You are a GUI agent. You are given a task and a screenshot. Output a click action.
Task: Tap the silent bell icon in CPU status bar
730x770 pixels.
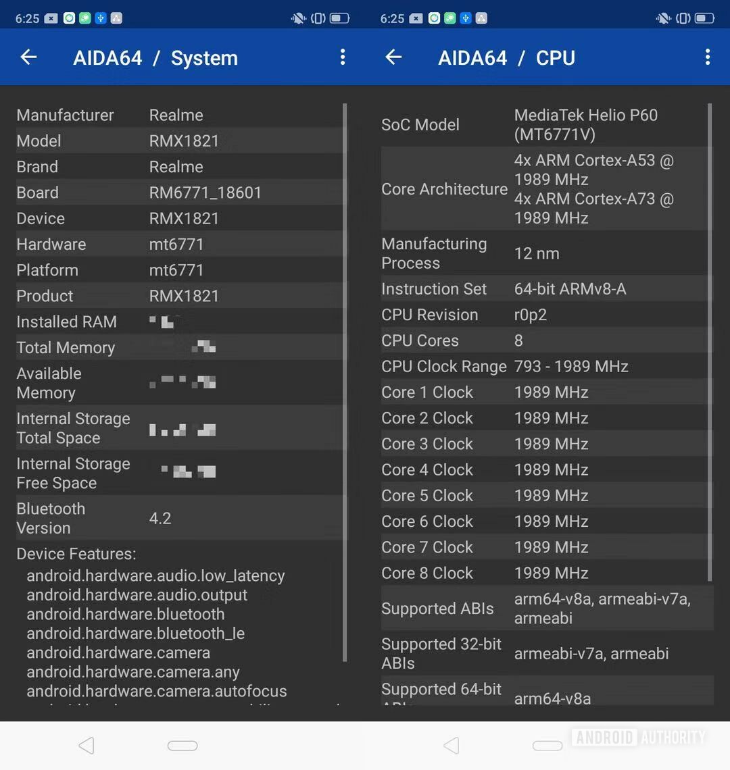click(663, 18)
